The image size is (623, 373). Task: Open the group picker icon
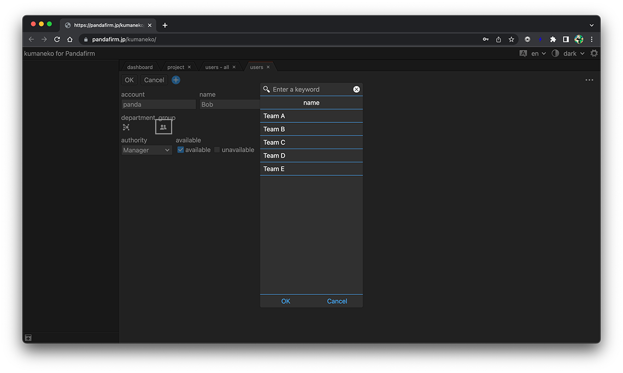click(163, 127)
